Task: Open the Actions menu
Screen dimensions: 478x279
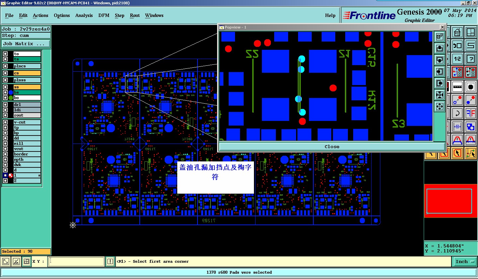Action: point(40,15)
